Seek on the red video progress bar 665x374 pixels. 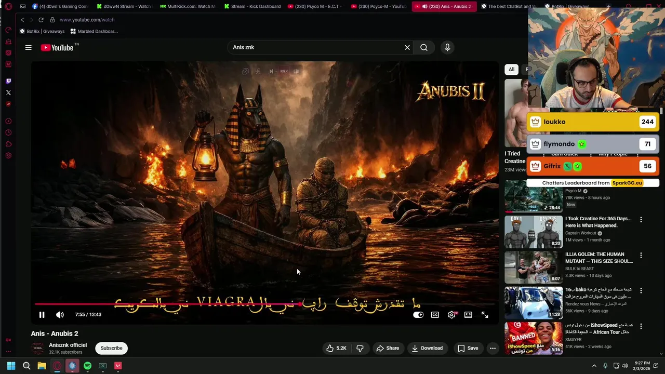[265, 304]
